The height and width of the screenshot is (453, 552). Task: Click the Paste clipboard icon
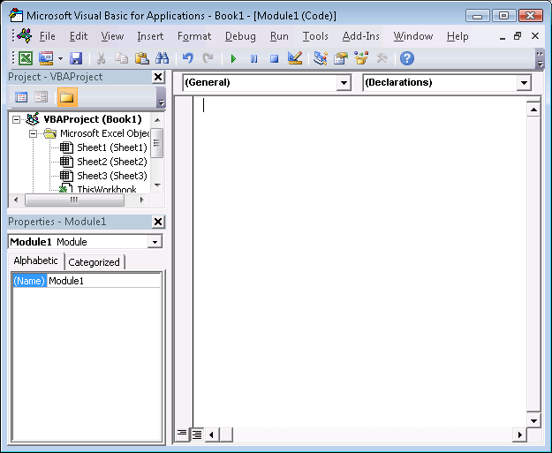pos(142,58)
